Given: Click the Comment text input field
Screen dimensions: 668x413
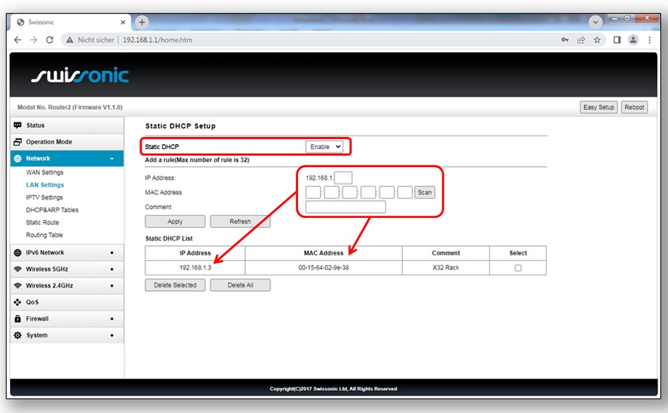Looking at the screenshot, I should click(x=345, y=207).
